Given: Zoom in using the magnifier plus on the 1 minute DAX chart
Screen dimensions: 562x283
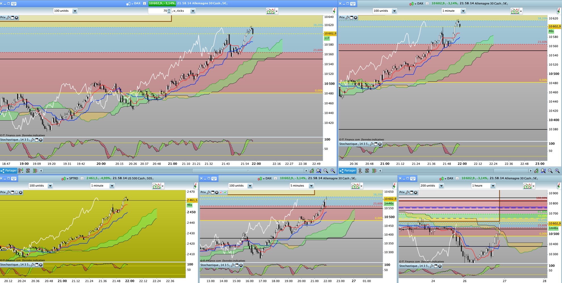Looking at the screenshot, I should click(557, 171).
